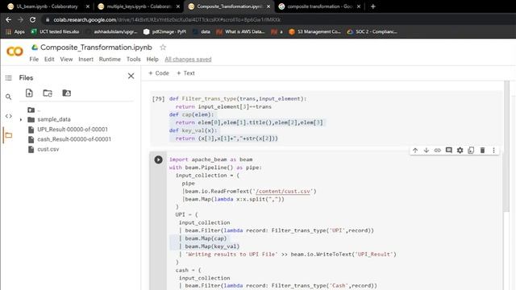
Task: Click the Files panel heading
Action: [26, 78]
